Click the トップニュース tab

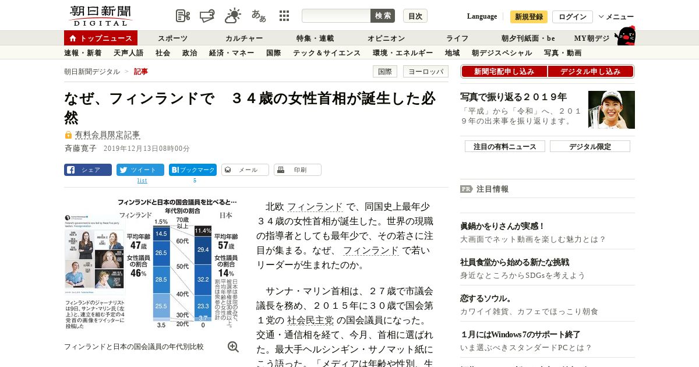pyautogui.click(x=101, y=38)
